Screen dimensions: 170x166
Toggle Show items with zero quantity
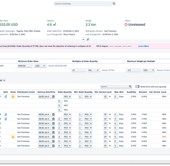coord(137,87)
